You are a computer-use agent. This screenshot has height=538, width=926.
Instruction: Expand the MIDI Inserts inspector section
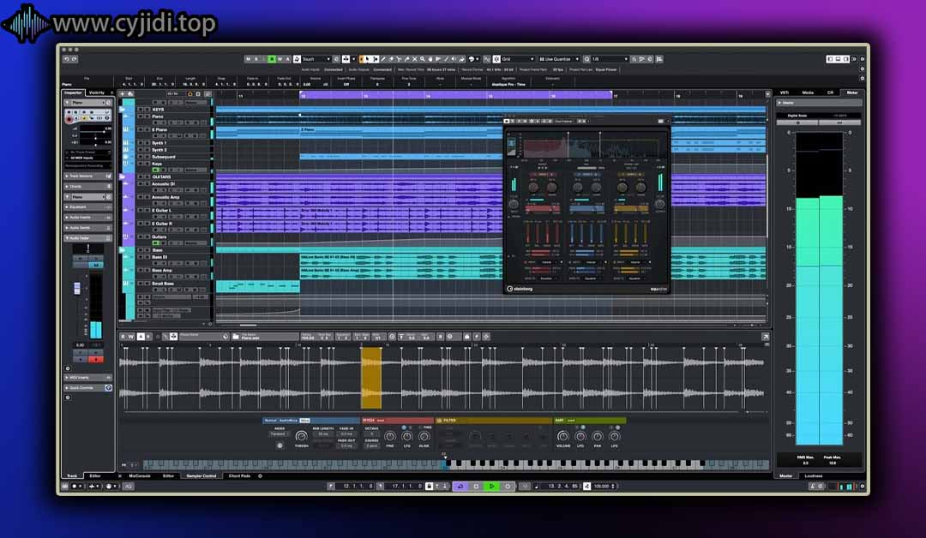pos(87,378)
